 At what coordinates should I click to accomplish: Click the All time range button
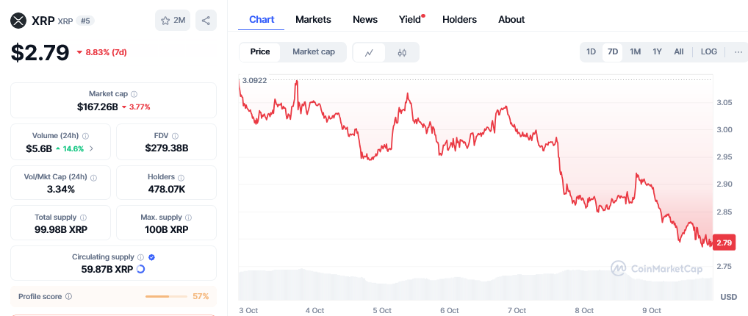(678, 51)
